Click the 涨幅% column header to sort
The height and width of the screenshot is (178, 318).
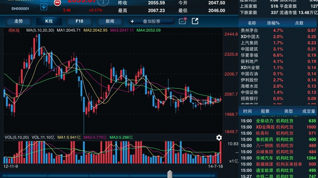[x=273, y=23]
